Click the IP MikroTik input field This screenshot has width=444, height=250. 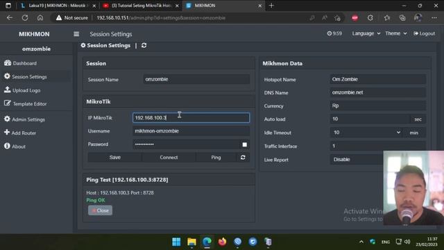point(191,117)
